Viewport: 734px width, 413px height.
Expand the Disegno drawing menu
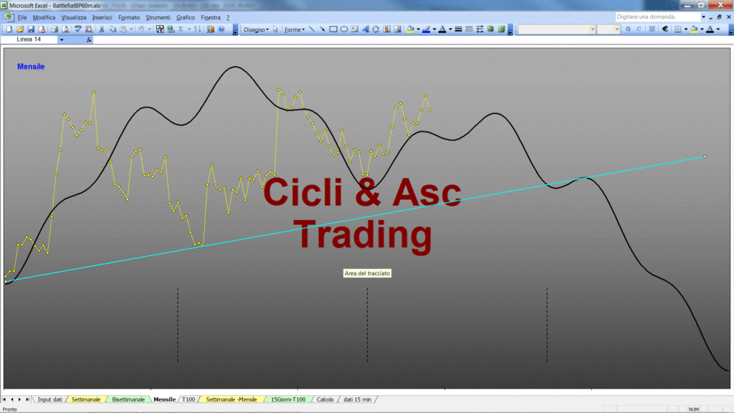256,29
